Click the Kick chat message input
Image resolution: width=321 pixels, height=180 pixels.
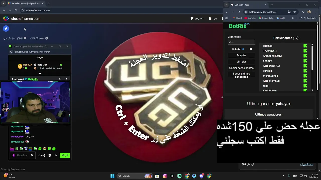[x=23, y=155]
